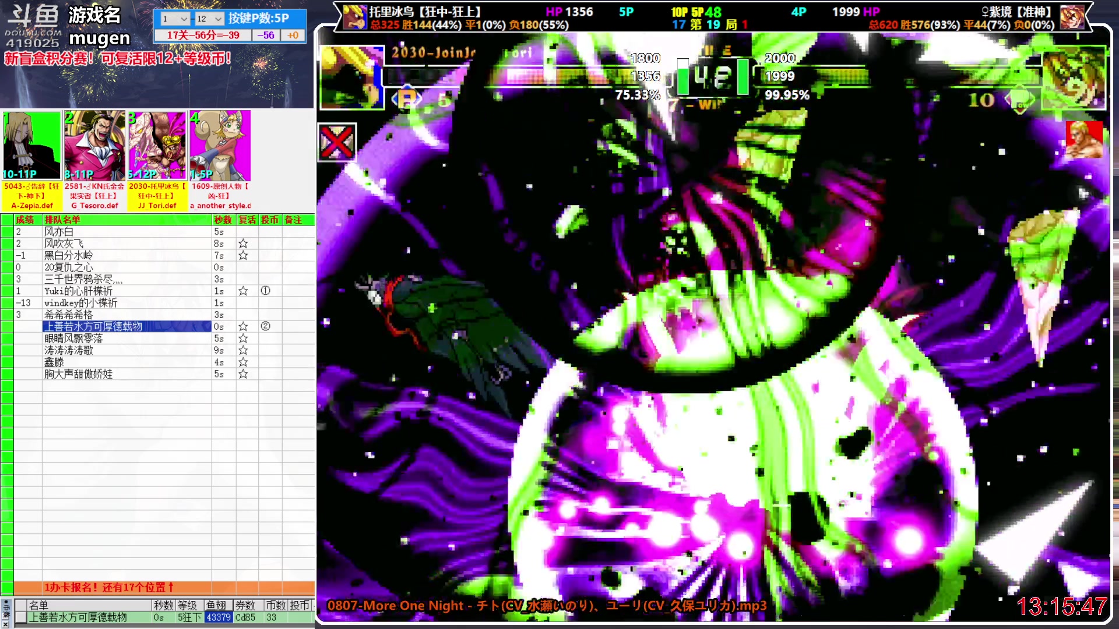Click the song title 0807-More One Night text
The width and height of the screenshot is (1119, 629).
tap(547, 606)
